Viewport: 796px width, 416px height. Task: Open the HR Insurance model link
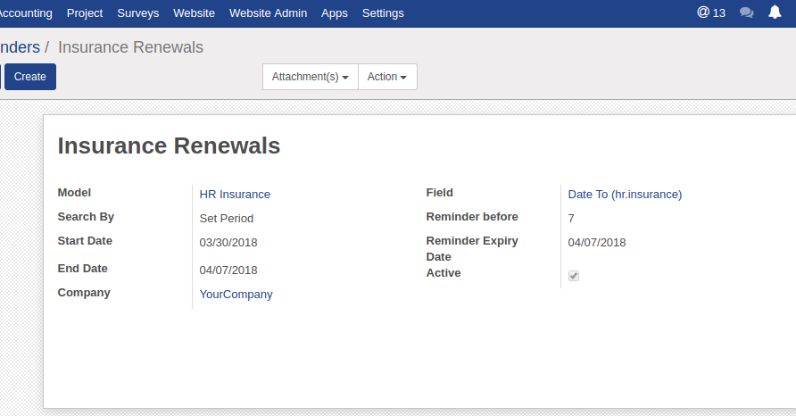235,194
